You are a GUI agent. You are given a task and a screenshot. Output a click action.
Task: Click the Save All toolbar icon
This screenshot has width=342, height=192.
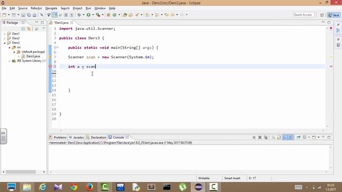(x=29, y=15)
